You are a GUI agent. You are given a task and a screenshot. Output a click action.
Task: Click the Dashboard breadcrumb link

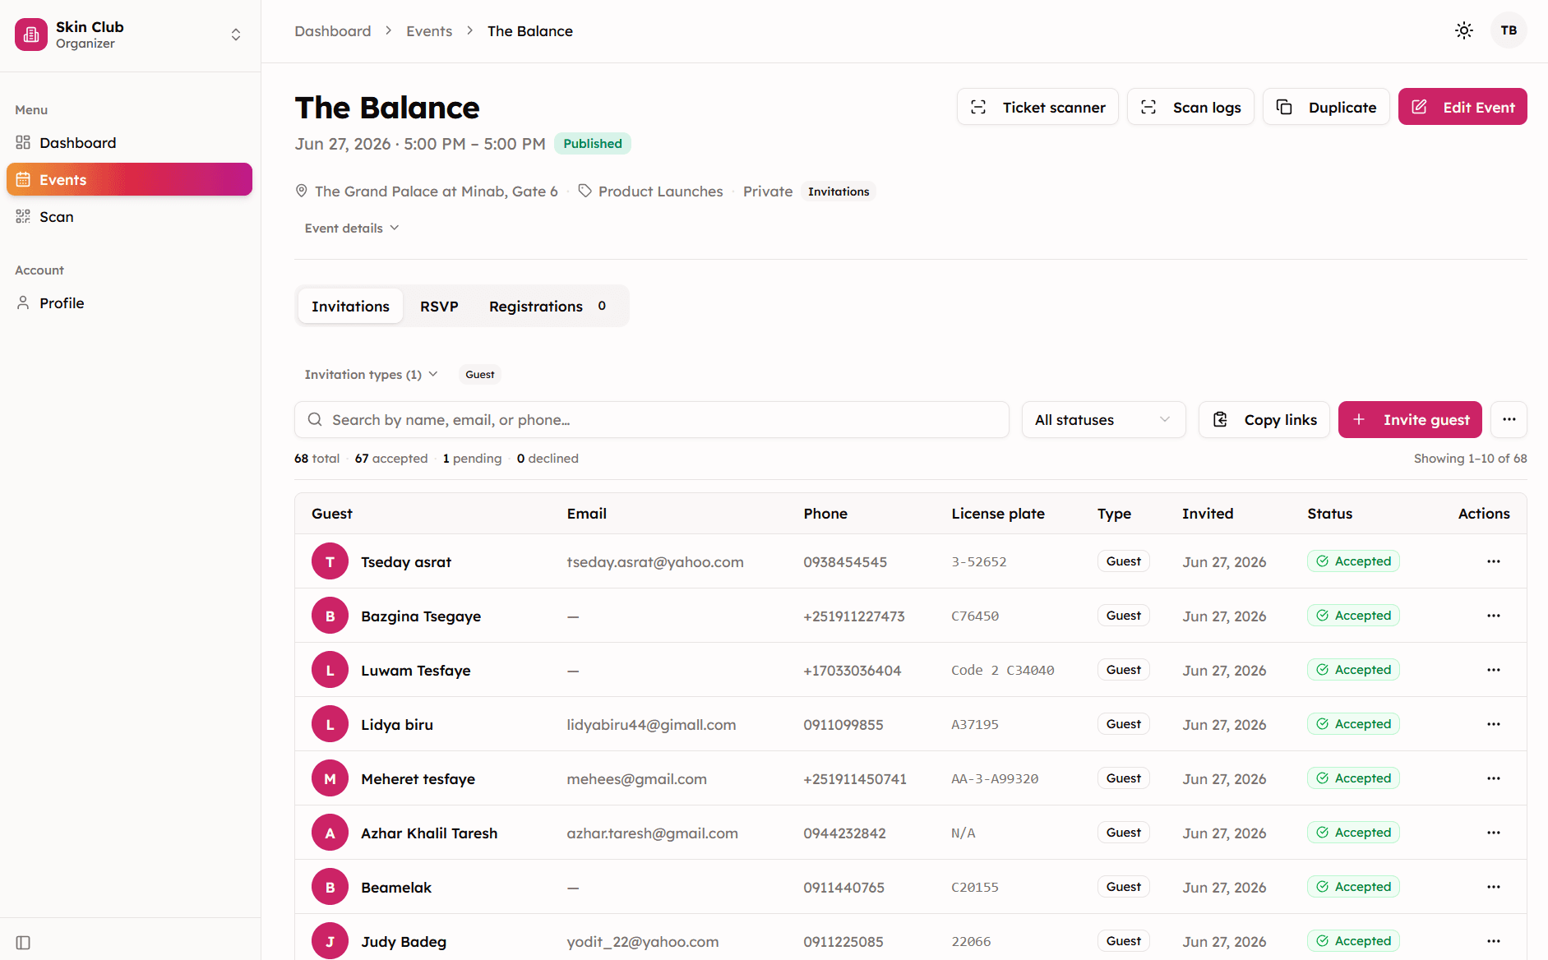click(333, 31)
